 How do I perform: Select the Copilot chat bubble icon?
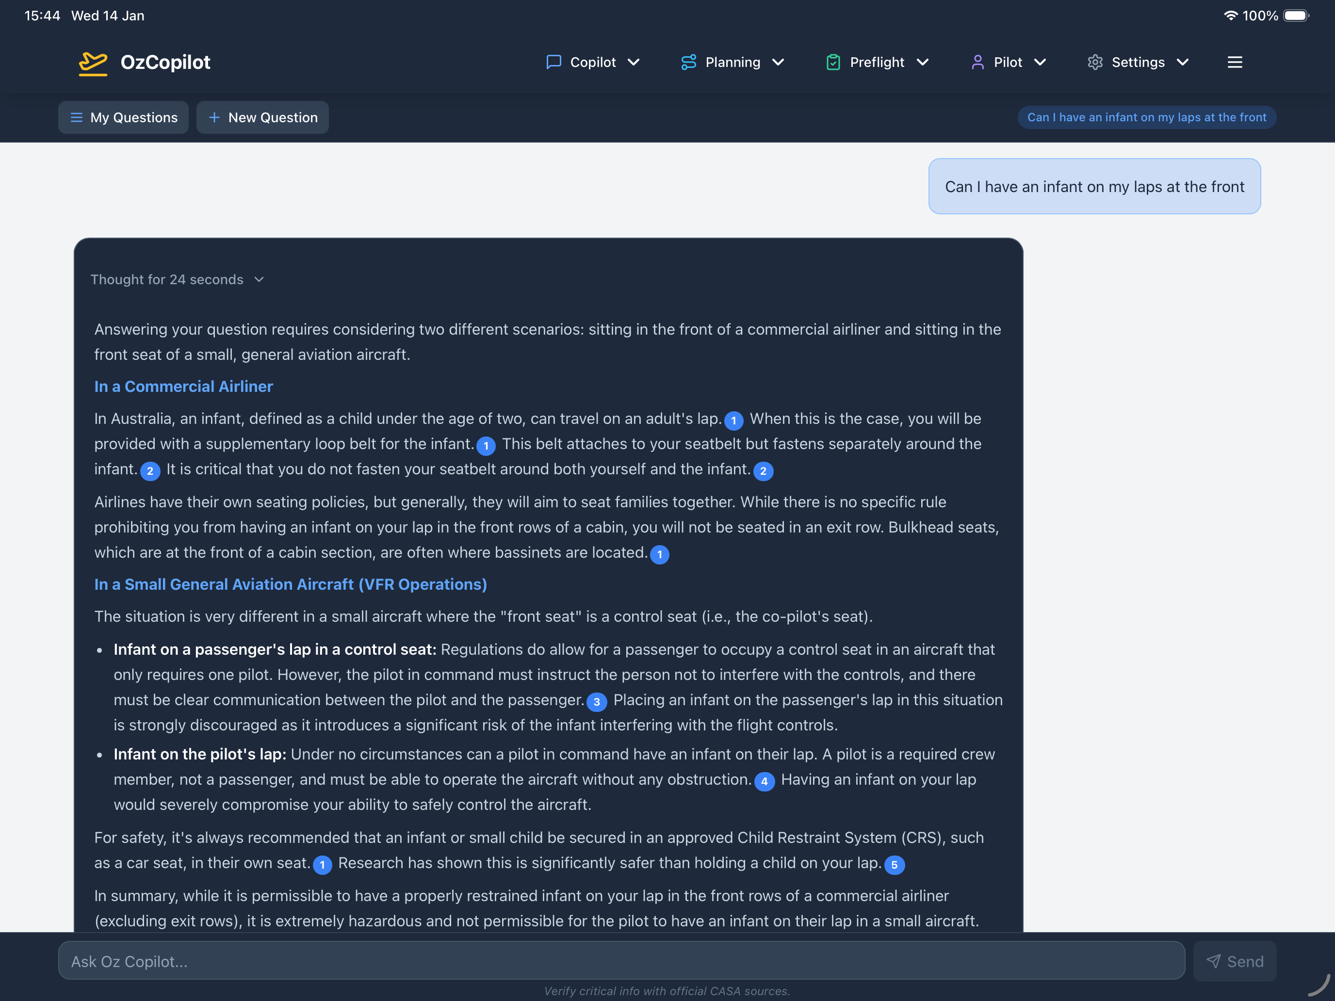pyautogui.click(x=554, y=62)
